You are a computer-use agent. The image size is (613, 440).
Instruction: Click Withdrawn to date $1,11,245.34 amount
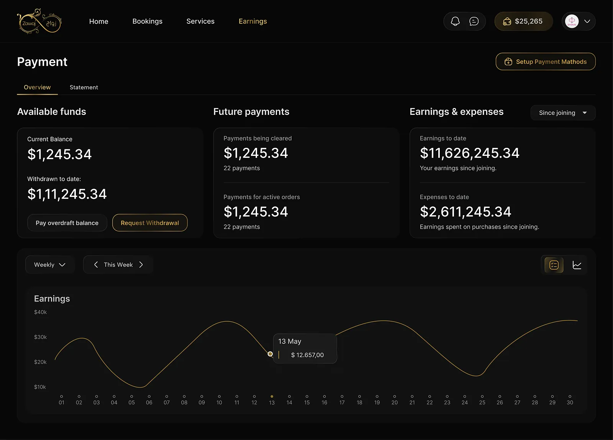(67, 194)
